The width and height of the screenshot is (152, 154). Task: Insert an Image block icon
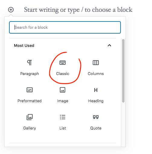(x=63, y=90)
